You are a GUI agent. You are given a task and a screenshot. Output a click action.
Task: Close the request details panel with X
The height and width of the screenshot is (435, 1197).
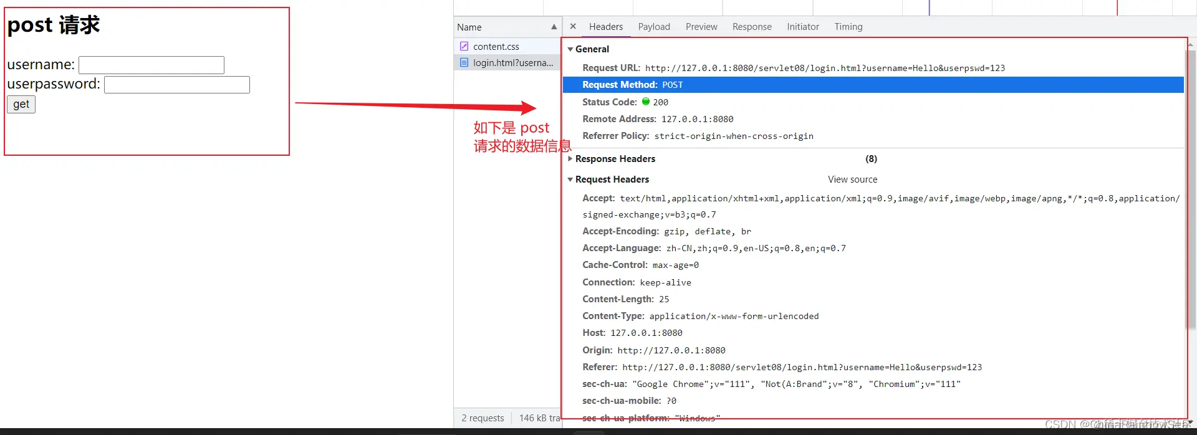(573, 27)
